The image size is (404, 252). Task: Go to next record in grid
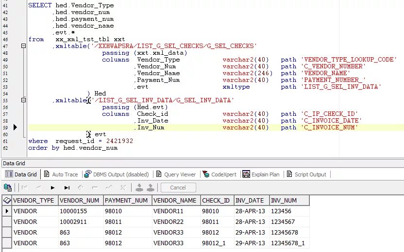pyautogui.click(x=52, y=188)
